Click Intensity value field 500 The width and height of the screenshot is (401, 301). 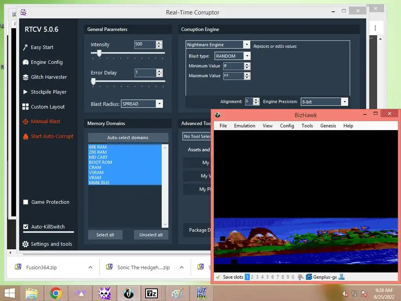(x=145, y=44)
